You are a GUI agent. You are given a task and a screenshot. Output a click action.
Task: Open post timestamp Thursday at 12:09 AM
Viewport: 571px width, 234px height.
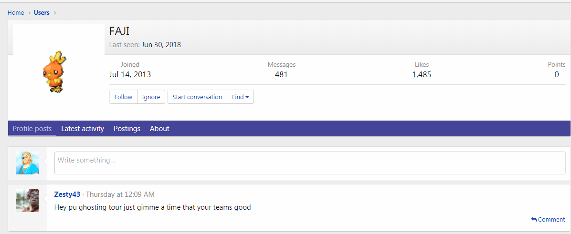pos(120,194)
